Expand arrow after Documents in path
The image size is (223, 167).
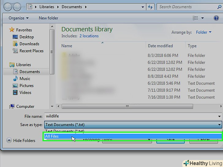click(x=86, y=7)
